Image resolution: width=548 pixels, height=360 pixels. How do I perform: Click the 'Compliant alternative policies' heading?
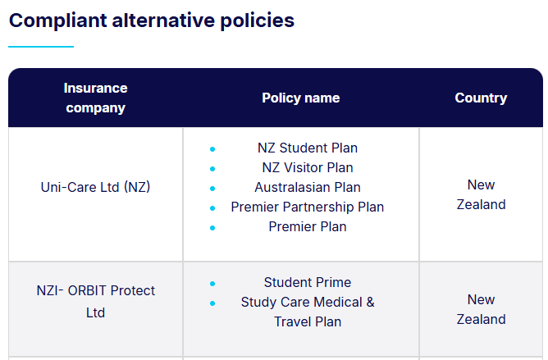click(x=152, y=21)
